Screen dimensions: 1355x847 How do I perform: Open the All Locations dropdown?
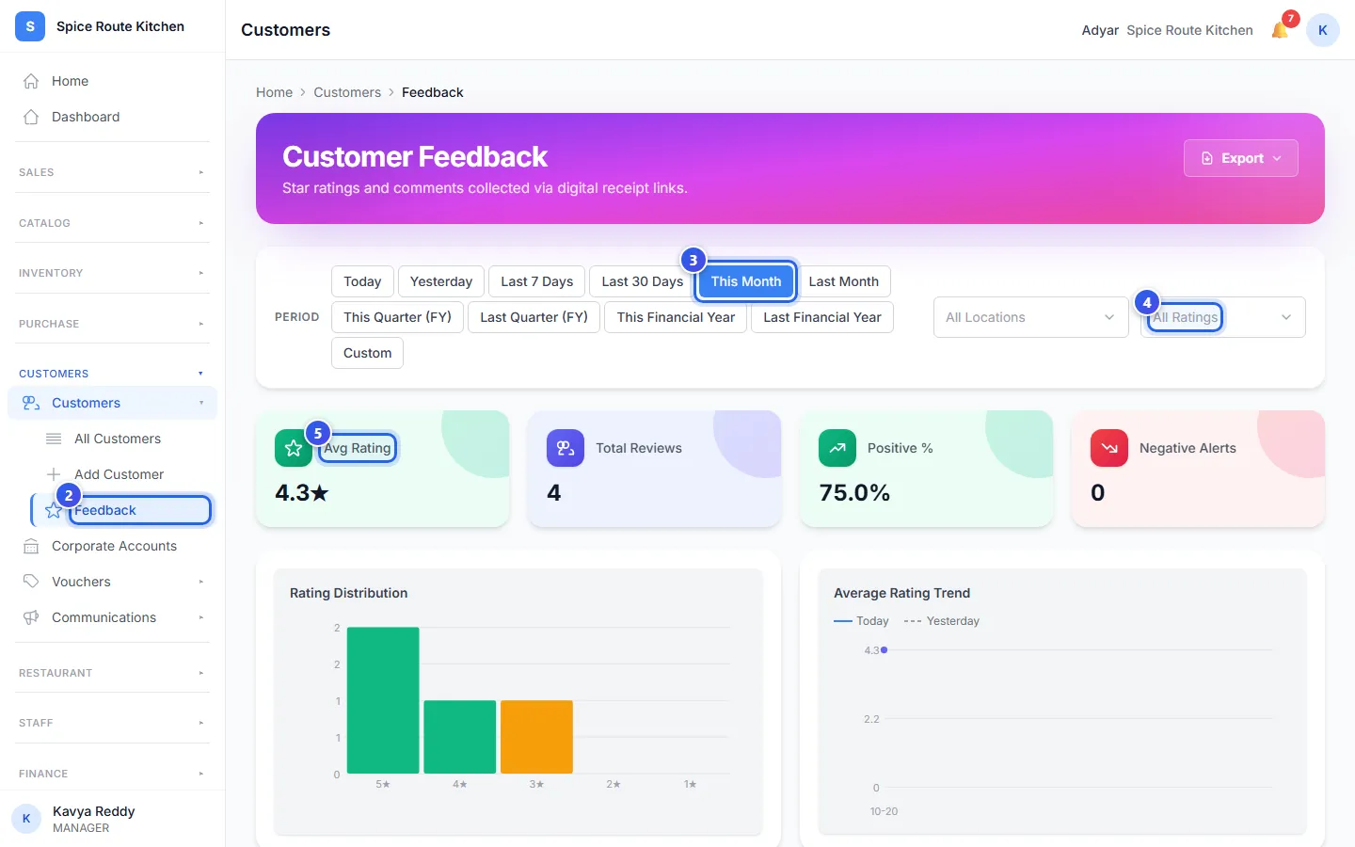pyautogui.click(x=1031, y=317)
